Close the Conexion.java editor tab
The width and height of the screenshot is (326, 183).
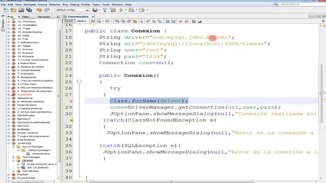(93, 17)
